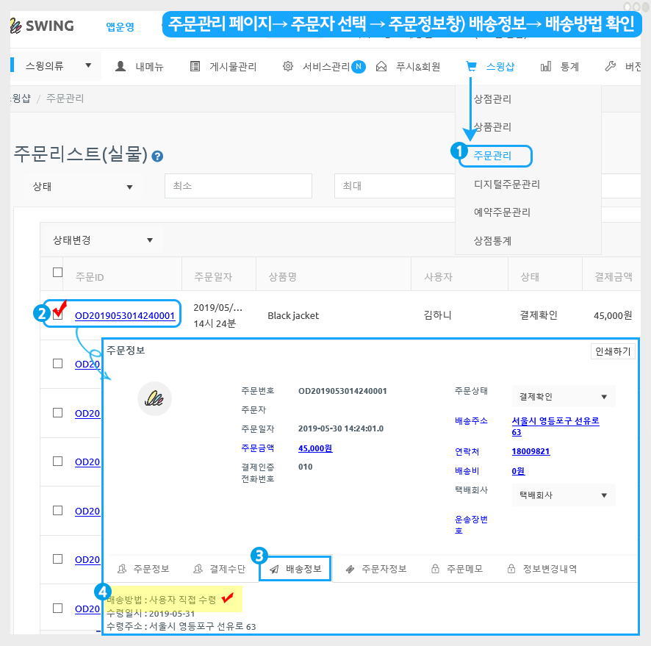The width and height of the screenshot is (651, 646).
Task: Switch to the 배송정보 tab
Action: click(x=295, y=569)
